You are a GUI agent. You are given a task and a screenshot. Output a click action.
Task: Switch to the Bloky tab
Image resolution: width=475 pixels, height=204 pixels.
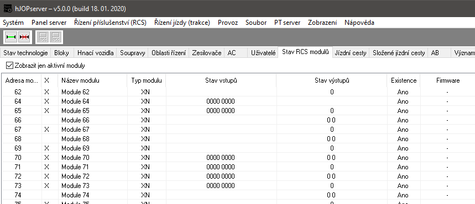(62, 53)
